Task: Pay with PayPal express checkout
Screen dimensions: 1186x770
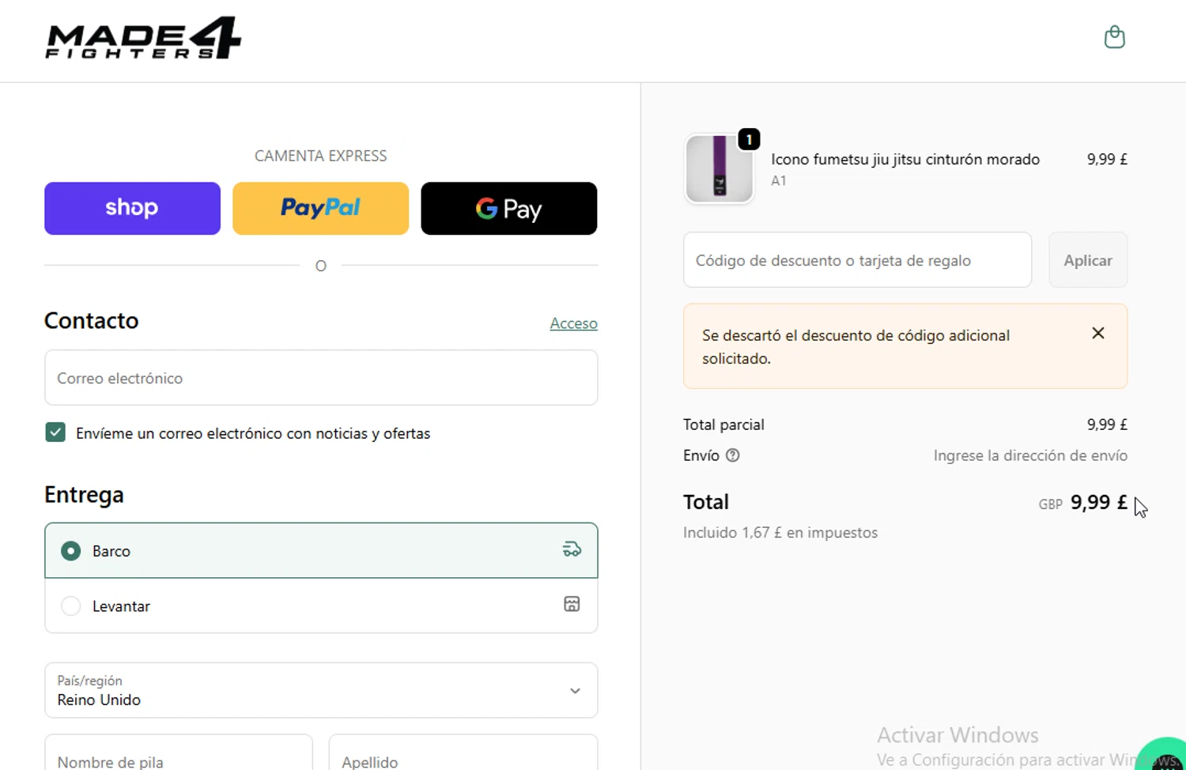Action: point(320,209)
